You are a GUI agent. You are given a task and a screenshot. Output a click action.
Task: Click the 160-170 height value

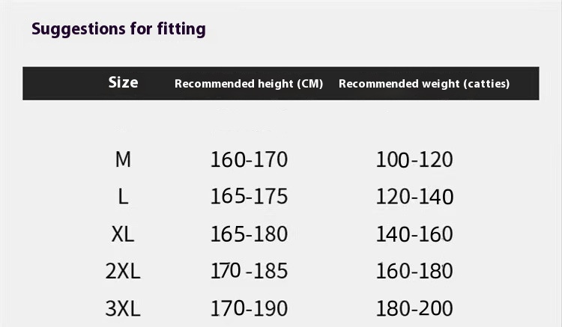click(x=249, y=159)
